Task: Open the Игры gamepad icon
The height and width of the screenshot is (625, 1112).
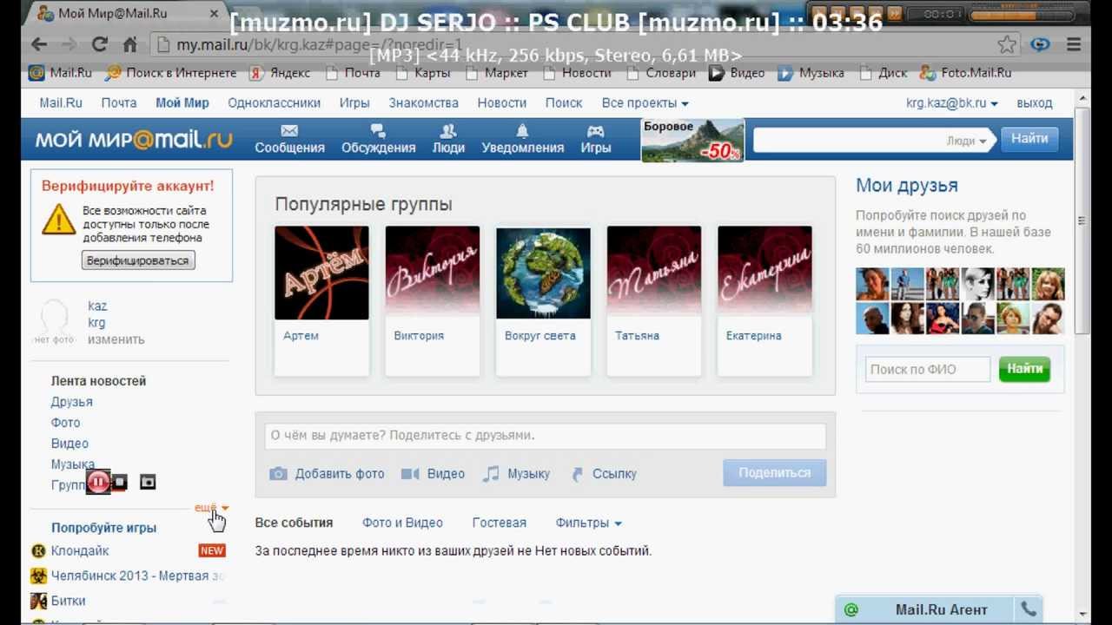Action: (x=595, y=131)
